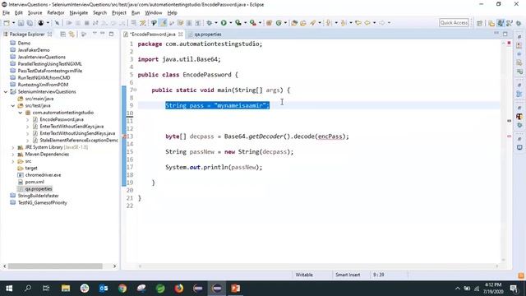Screen dimensions: 526x296
Task: Open PowerPoint from the taskbar
Action: coord(236,289)
